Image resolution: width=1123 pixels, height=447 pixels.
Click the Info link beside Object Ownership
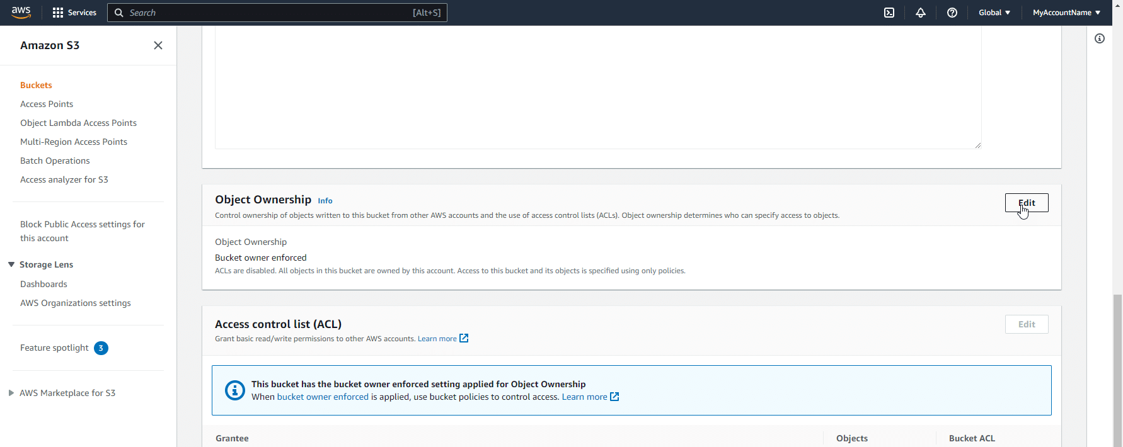tap(325, 201)
